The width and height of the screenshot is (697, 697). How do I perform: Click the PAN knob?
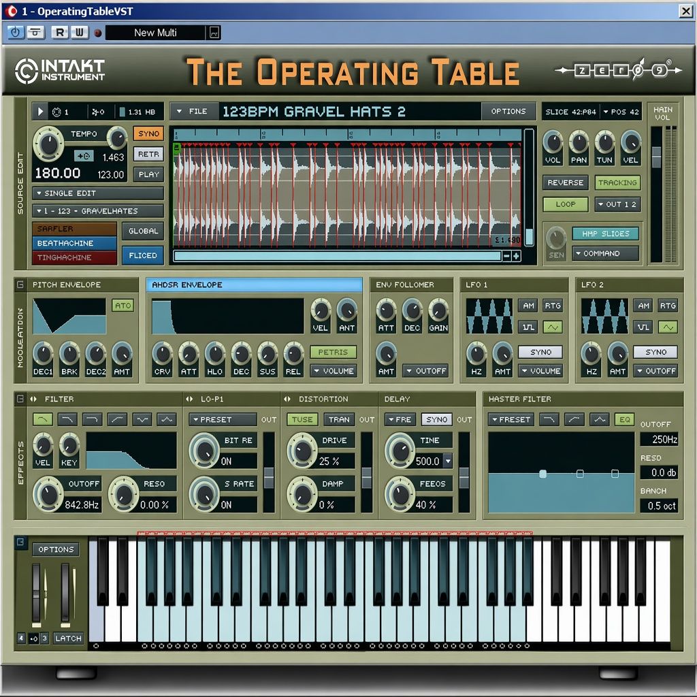coord(579,143)
